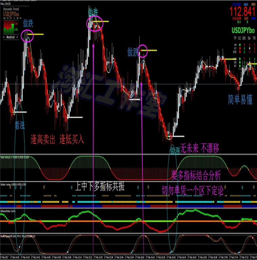
Task: Click the H4 row CC green square
Action: (x=239, y=45)
